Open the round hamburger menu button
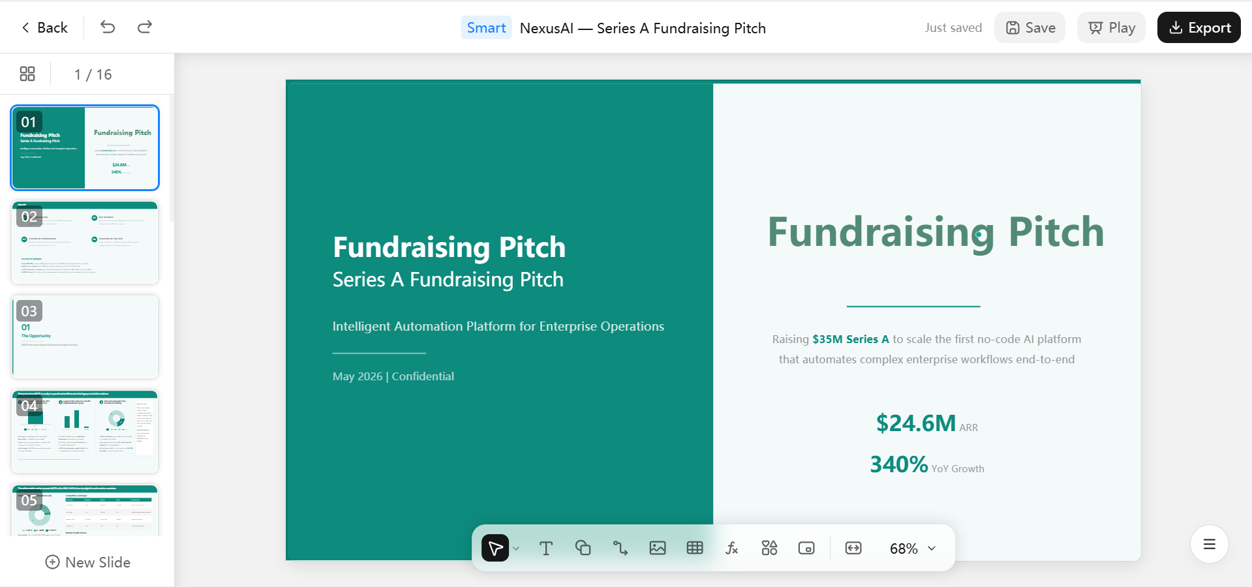The width and height of the screenshot is (1252, 587). 1210,544
